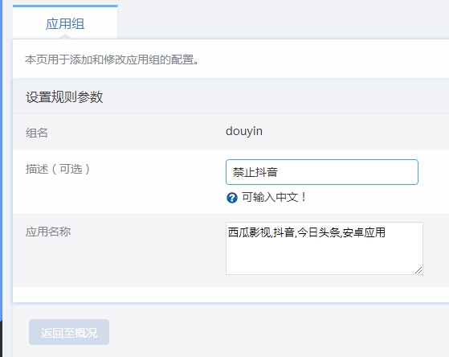Click 抖音 in the app name textarea
The height and width of the screenshot is (357, 449).
point(284,232)
